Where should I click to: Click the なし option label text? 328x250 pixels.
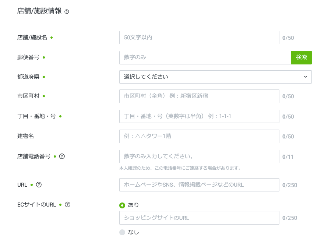(x=133, y=232)
